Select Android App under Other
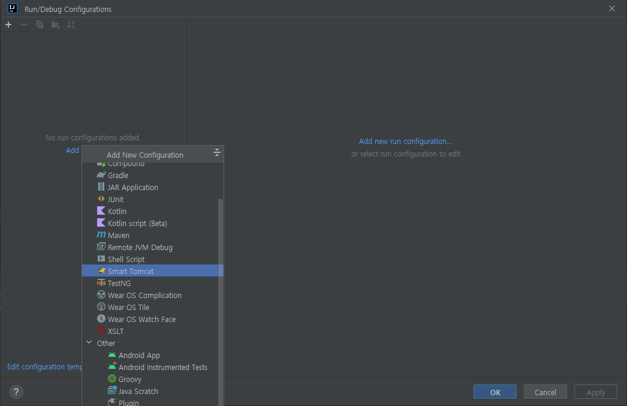 (x=152, y=355)
